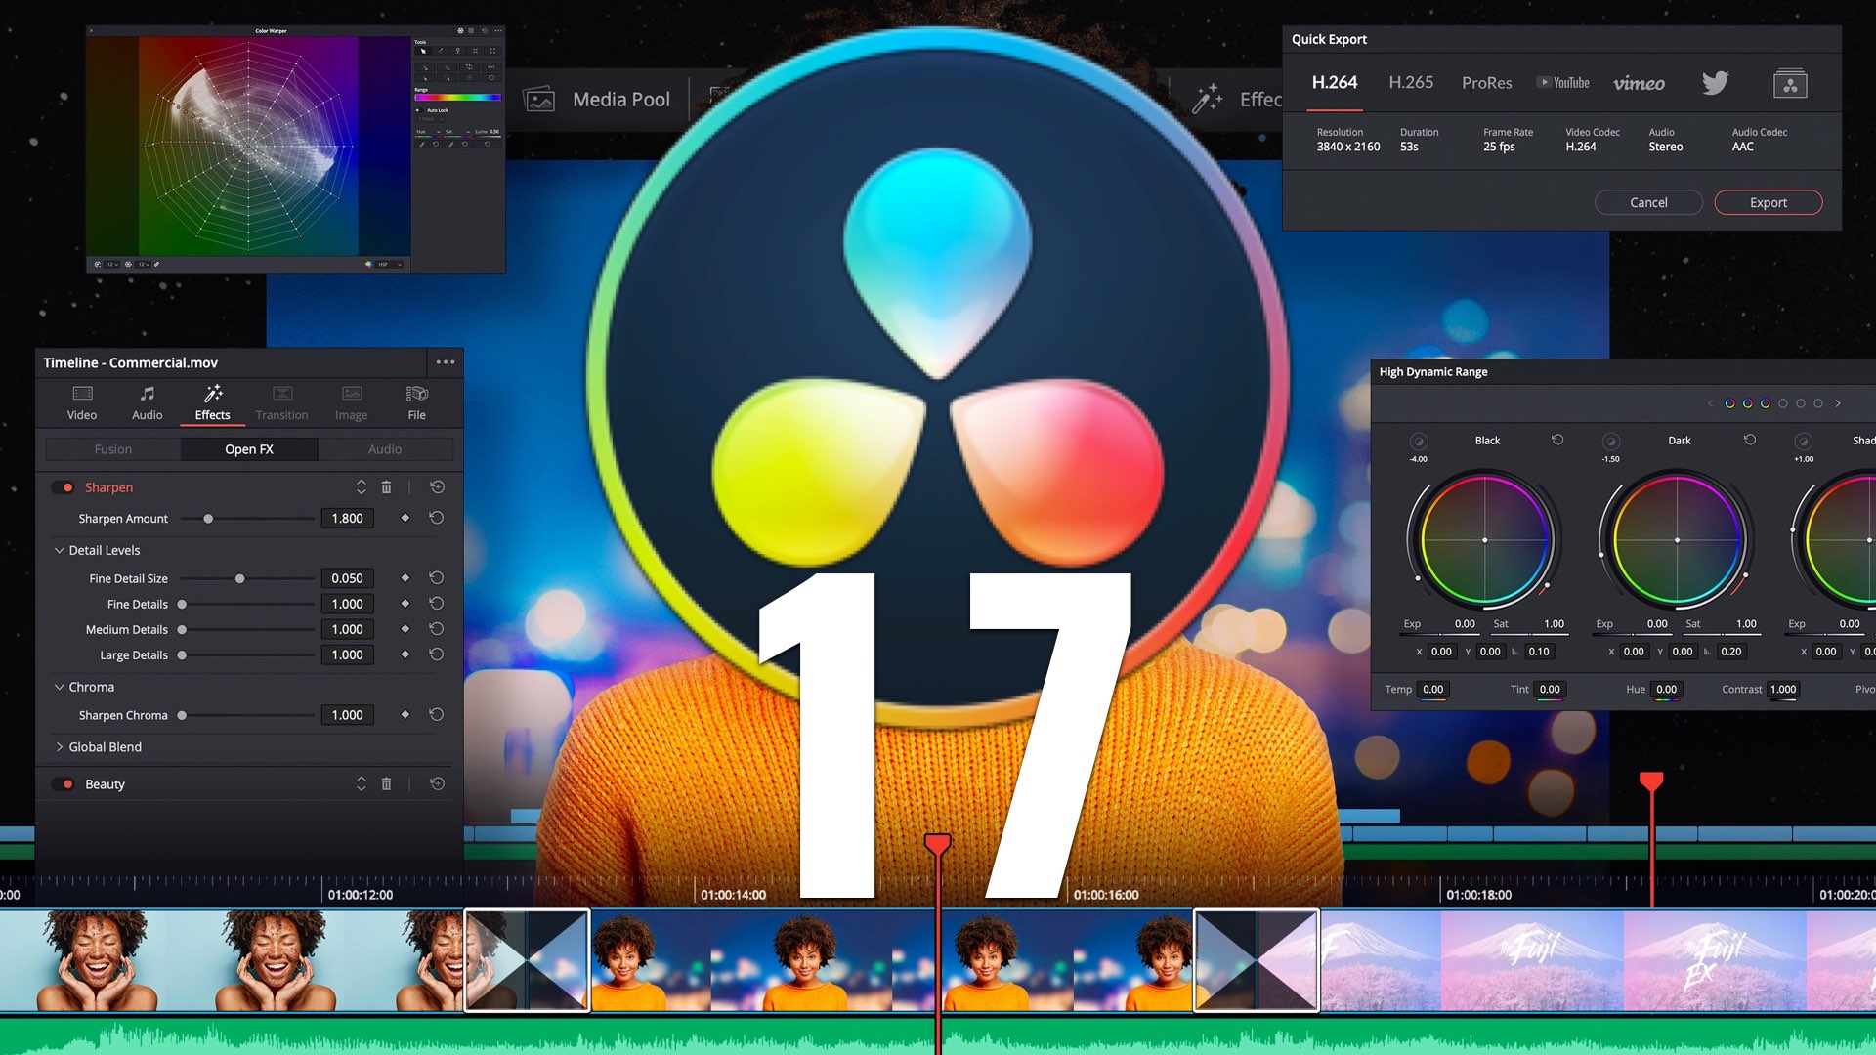
Task: Collapse the Detail Levels section
Action: (60, 551)
